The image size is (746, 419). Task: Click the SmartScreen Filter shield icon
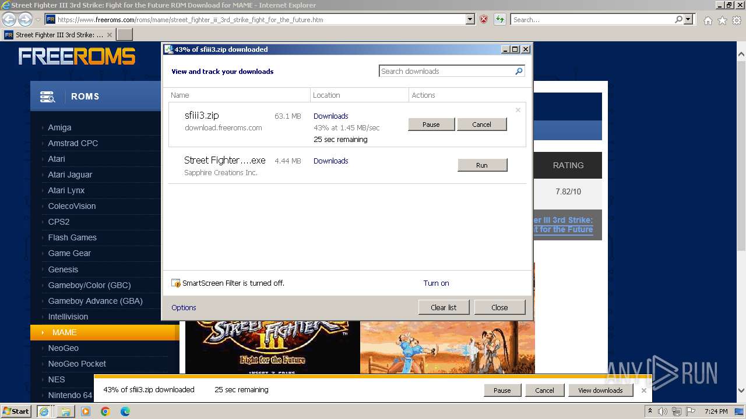pos(176,283)
